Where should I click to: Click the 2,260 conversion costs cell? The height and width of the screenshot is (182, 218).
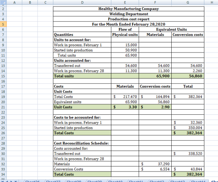tap(188, 71)
